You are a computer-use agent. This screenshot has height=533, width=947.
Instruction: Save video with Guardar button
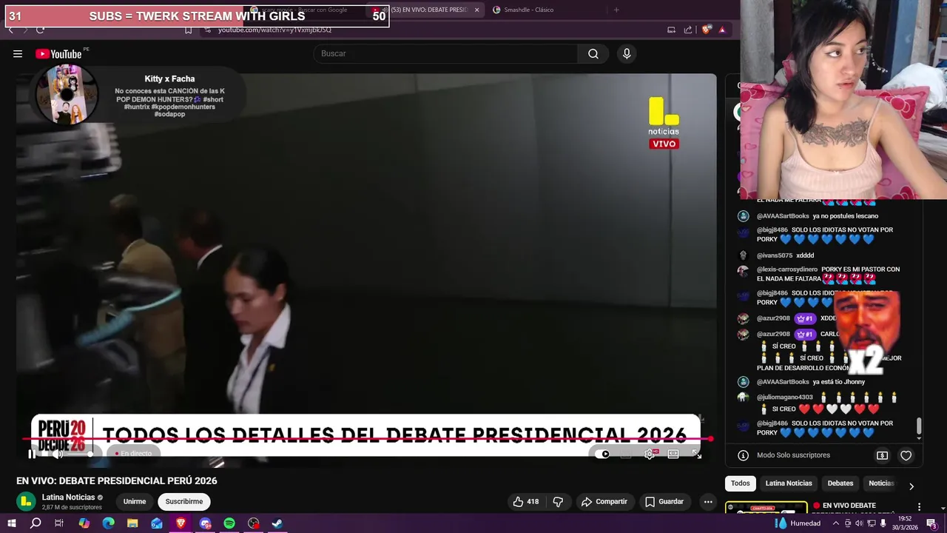tap(664, 501)
